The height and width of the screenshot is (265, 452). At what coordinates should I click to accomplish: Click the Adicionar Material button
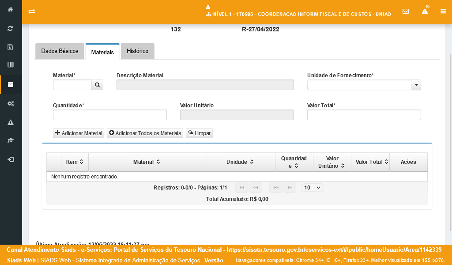tap(79, 133)
